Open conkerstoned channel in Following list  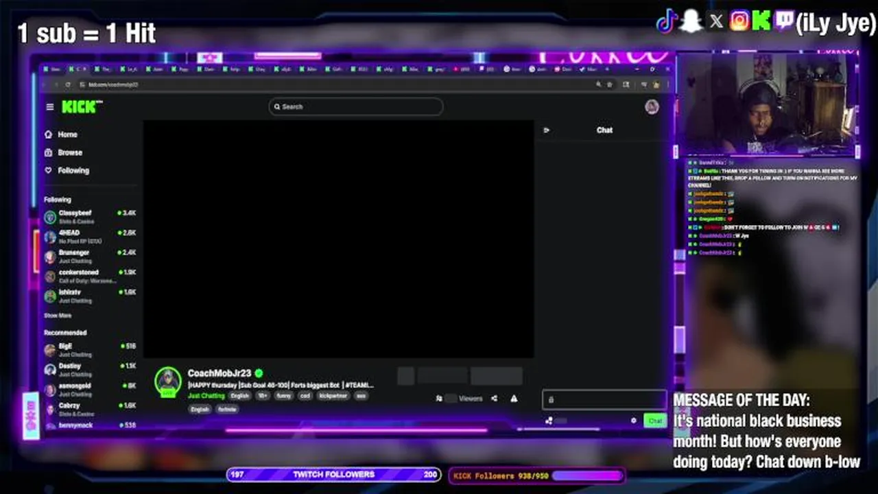[x=91, y=277]
